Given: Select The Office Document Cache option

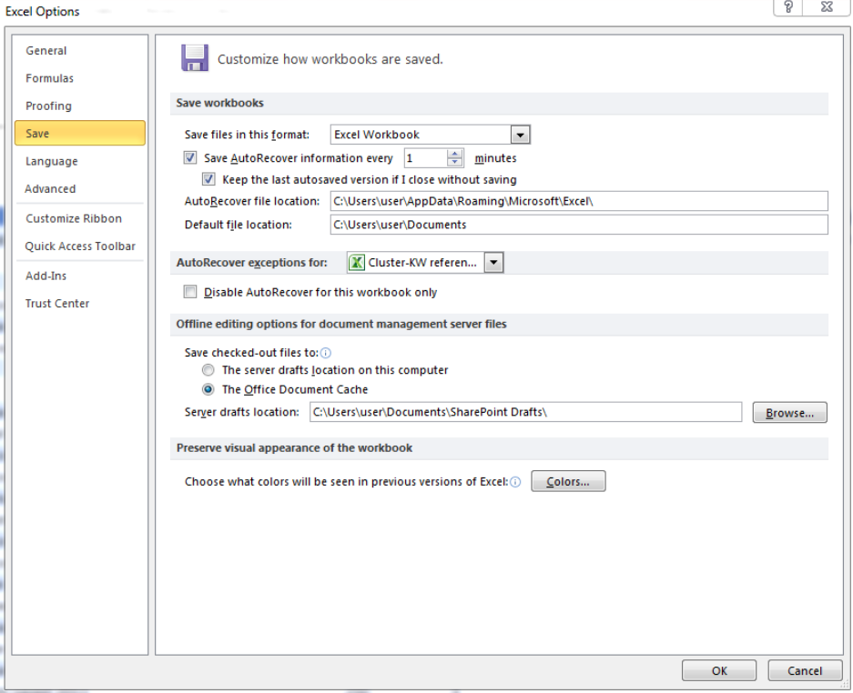Looking at the screenshot, I should click(208, 389).
